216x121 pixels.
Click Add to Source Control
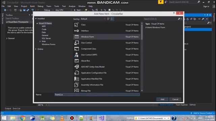tap(203, 113)
